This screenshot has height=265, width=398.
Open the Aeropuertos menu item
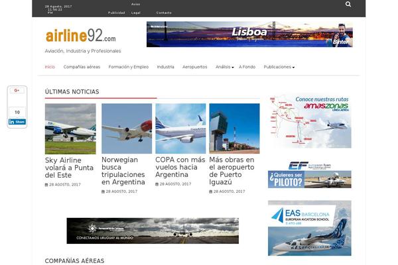pyautogui.click(x=194, y=67)
